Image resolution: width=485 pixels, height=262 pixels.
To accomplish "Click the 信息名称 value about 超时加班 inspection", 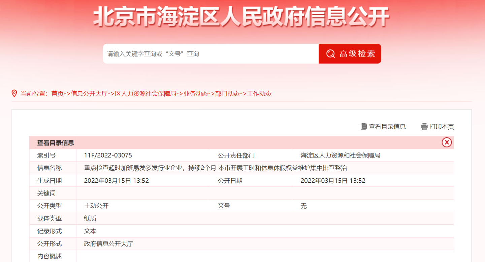I will click(215, 168).
